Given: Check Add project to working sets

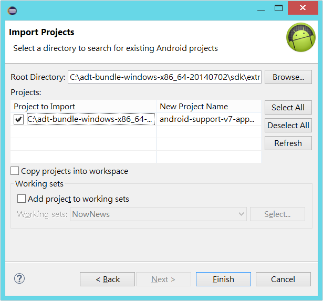Looking at the screenshot, I should coord(22,199).
